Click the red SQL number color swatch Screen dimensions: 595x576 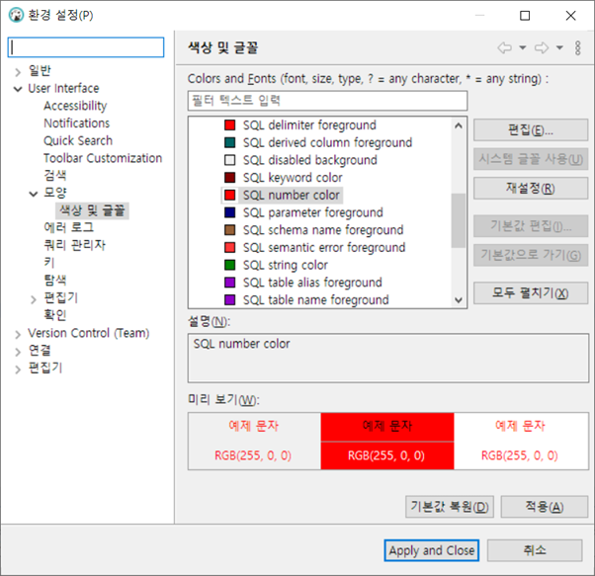pos(229,195)
